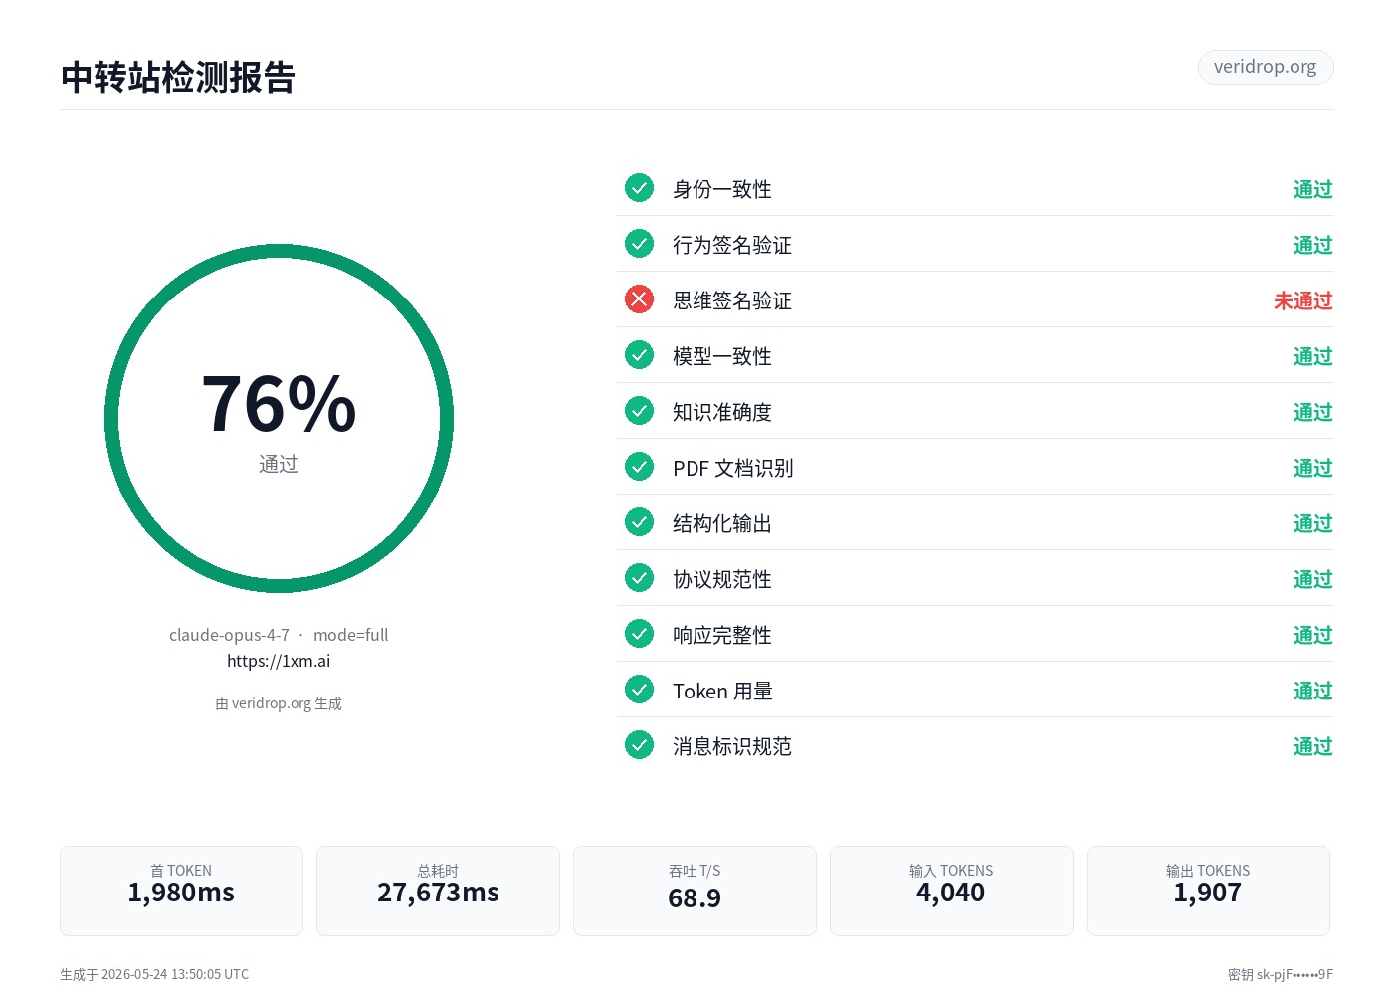1393x995 pixels.
Task: Click the red 未通过 status label
Action: tap(1303, 300)
